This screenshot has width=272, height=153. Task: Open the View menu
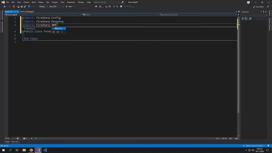click(19, 2)
